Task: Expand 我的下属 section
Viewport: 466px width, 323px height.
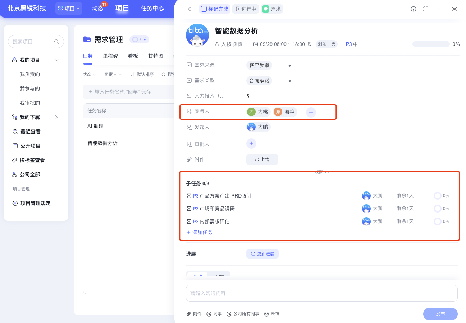Action: pos(56,117)
